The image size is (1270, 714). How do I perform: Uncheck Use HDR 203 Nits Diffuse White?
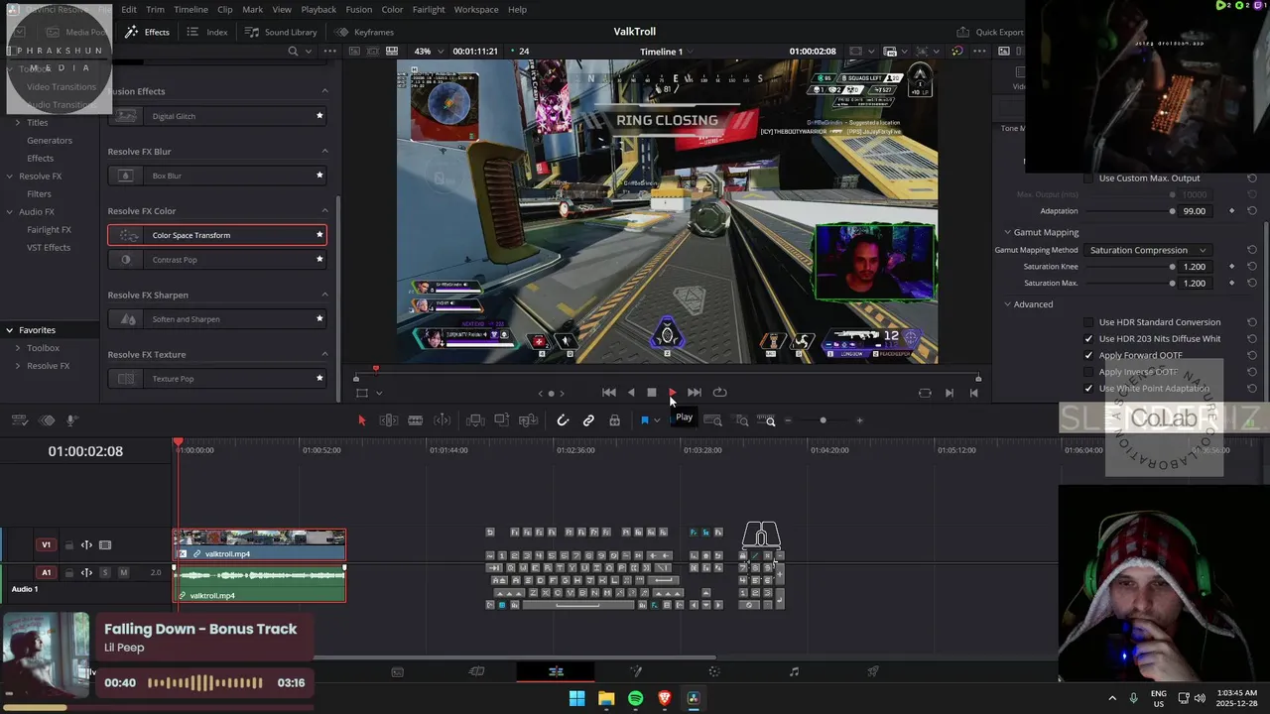click(1088, 339)
